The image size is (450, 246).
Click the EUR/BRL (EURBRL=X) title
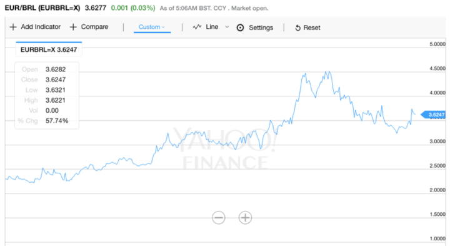pos(42,8)
